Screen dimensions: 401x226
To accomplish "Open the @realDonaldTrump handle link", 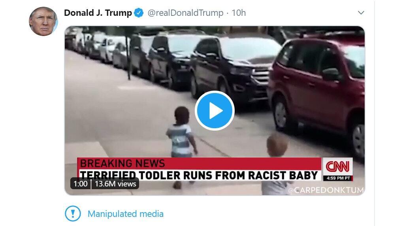I will (x=185, y=13).
